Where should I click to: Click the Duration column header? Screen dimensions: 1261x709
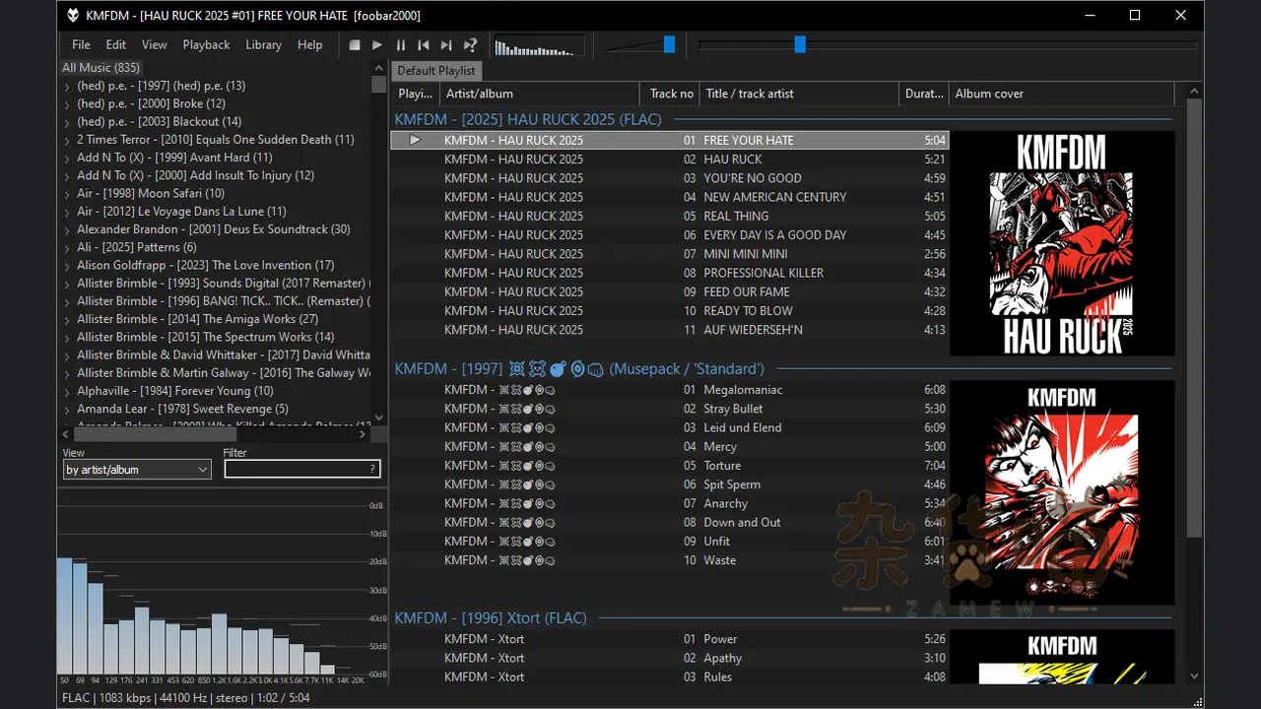click(x=924, y=94)
